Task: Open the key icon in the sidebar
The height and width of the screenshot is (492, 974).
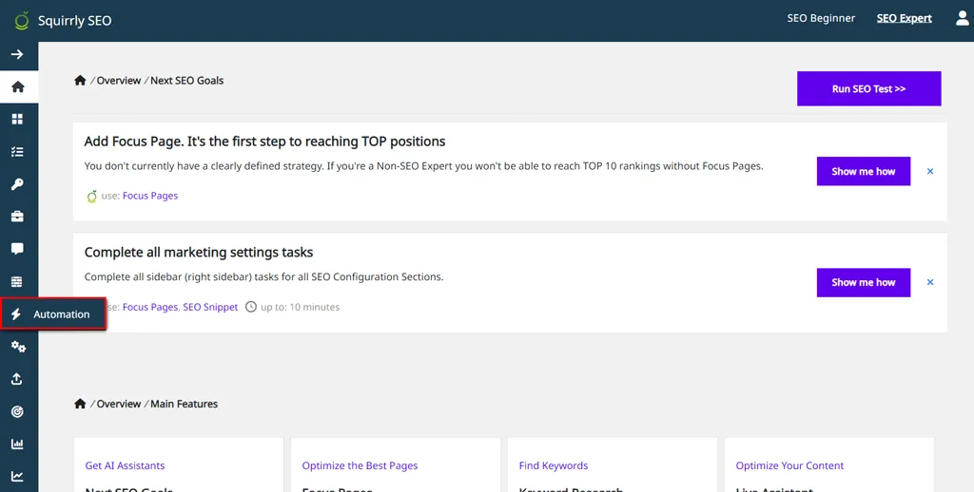Action: pos(17,184)
